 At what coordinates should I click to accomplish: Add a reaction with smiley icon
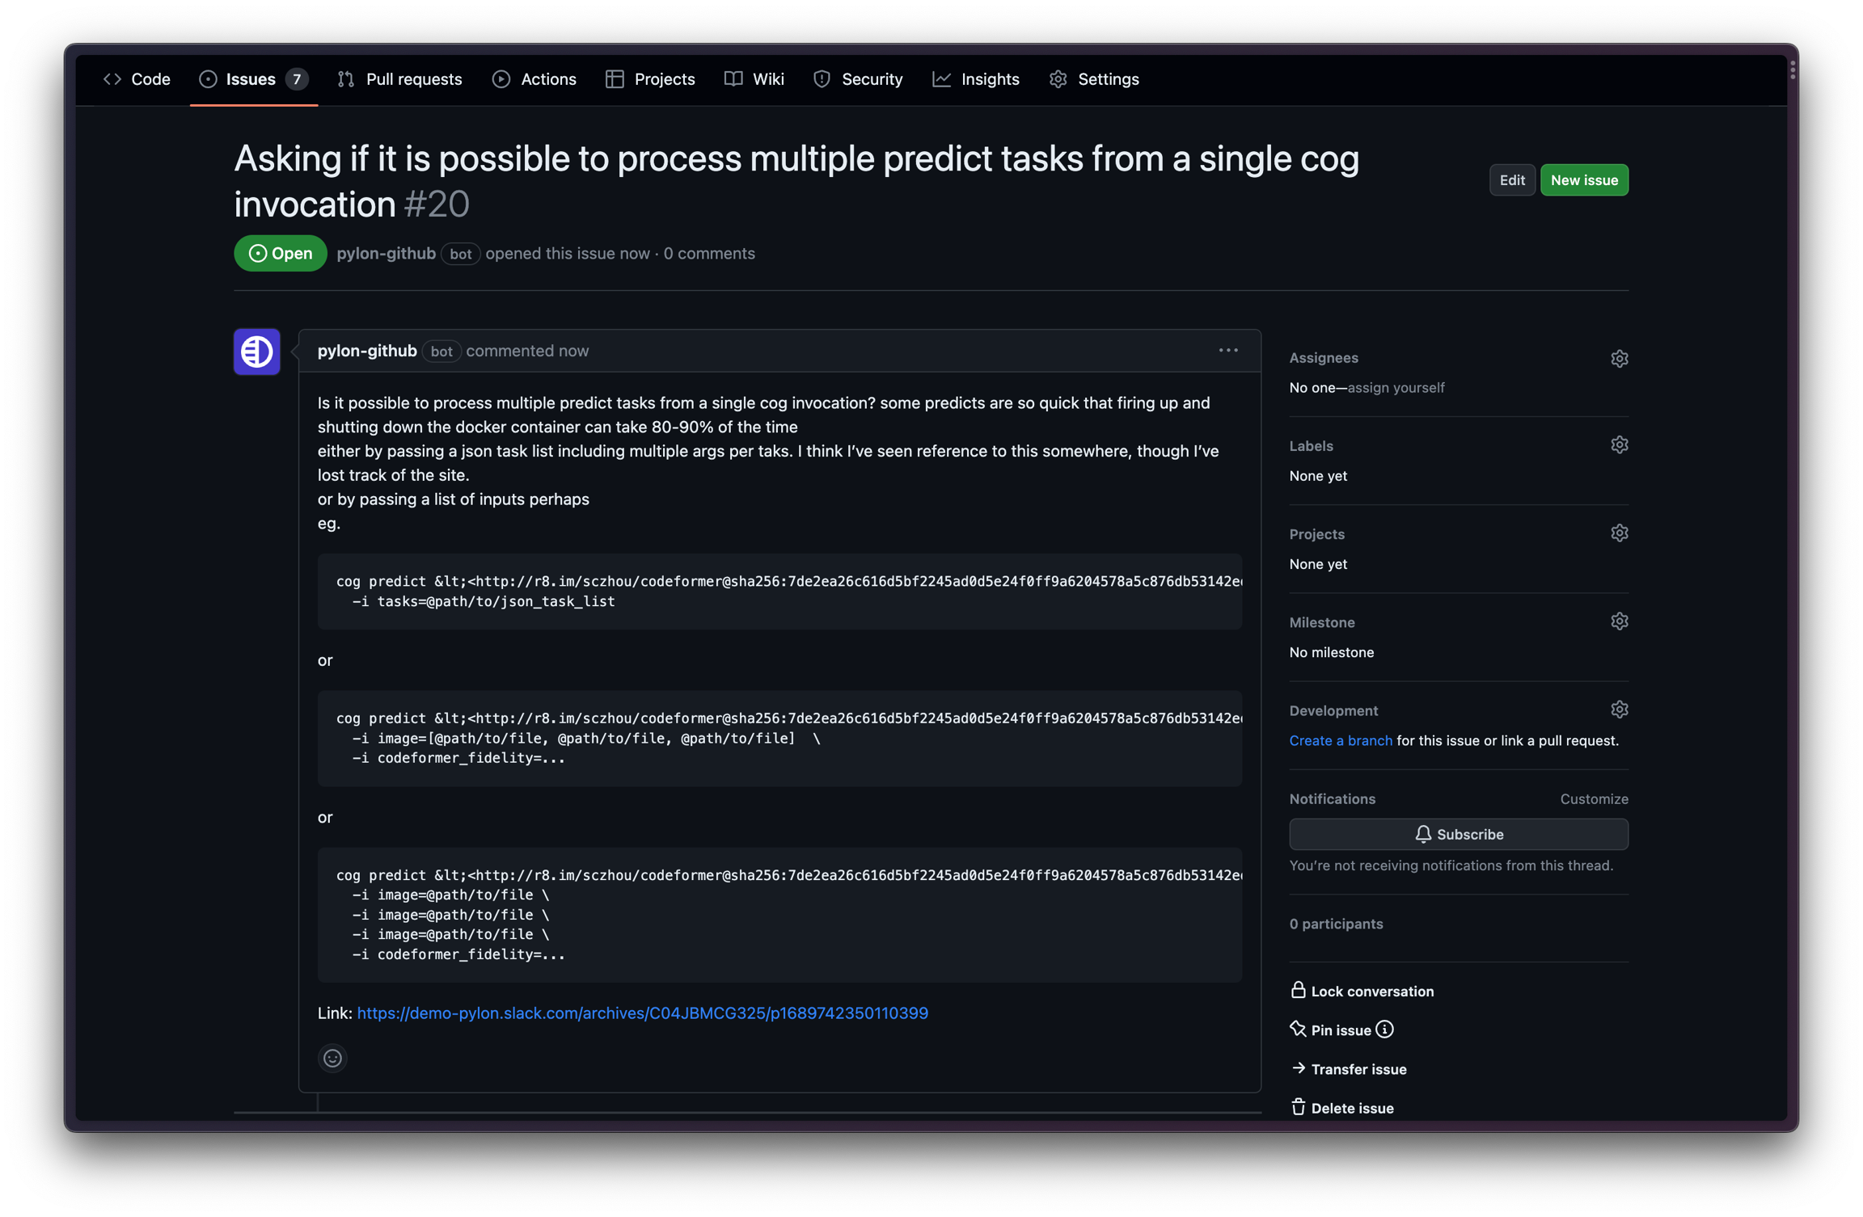coord(332,1058)
